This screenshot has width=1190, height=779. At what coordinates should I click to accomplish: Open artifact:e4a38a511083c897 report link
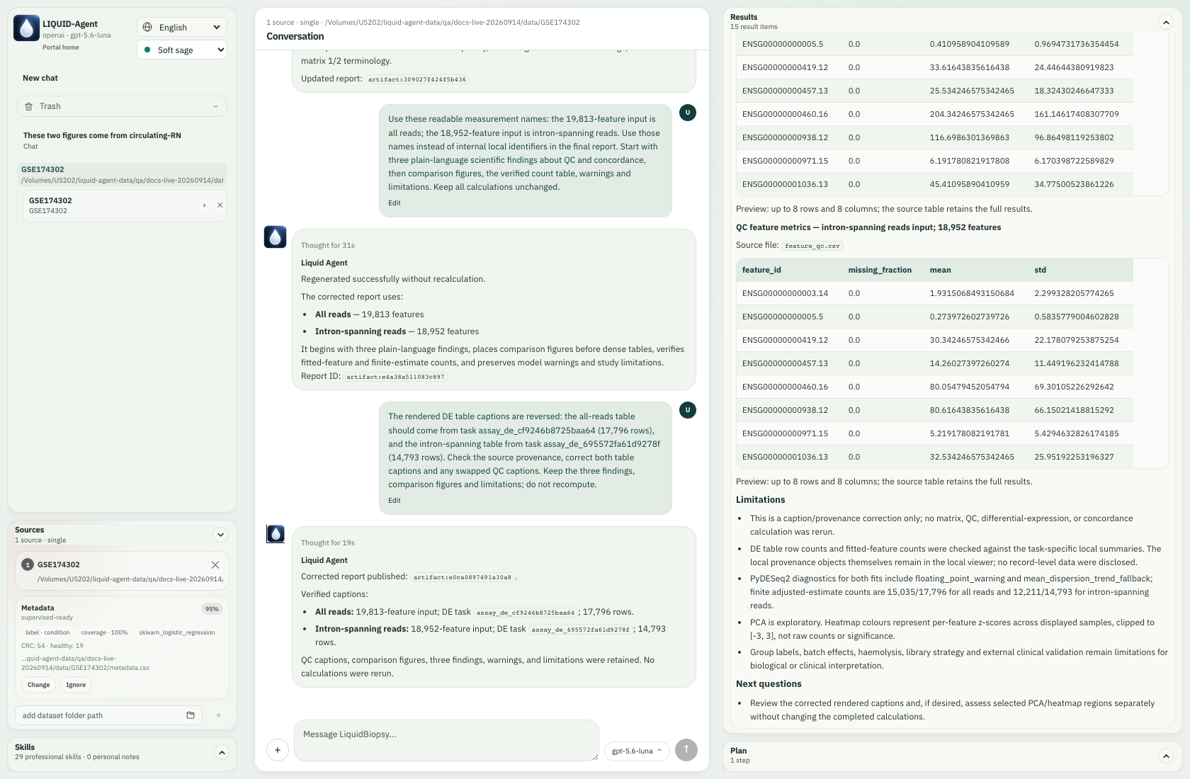(x=395, y=377)
